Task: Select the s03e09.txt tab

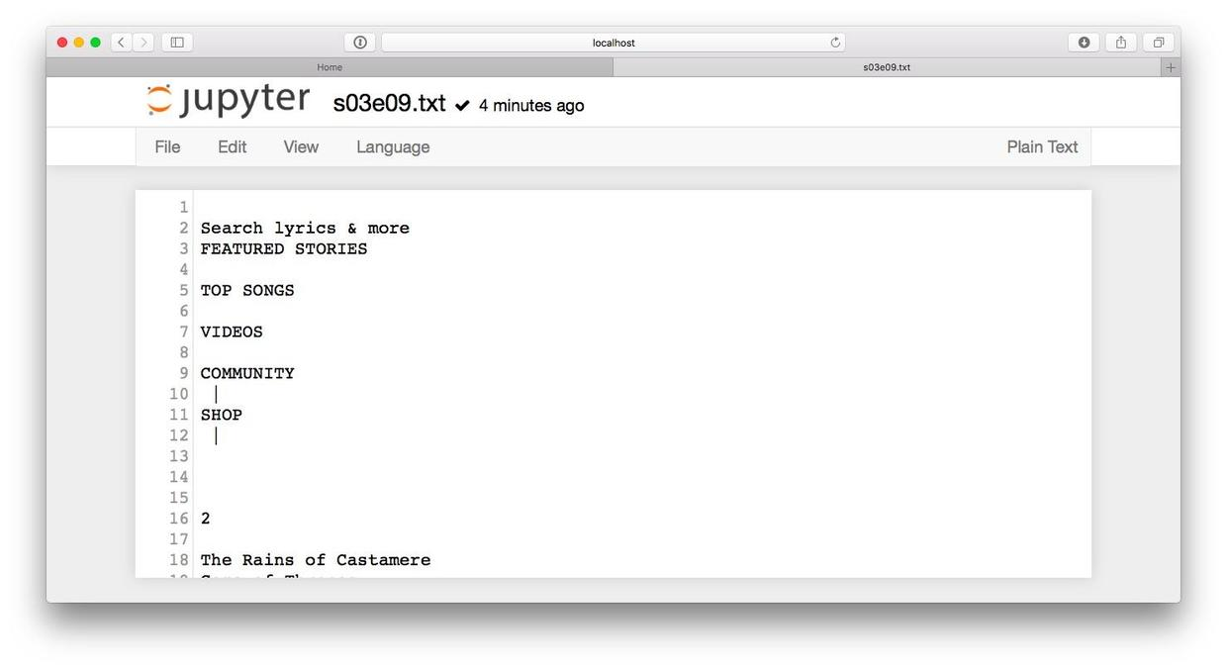Action: pos(887,67)
